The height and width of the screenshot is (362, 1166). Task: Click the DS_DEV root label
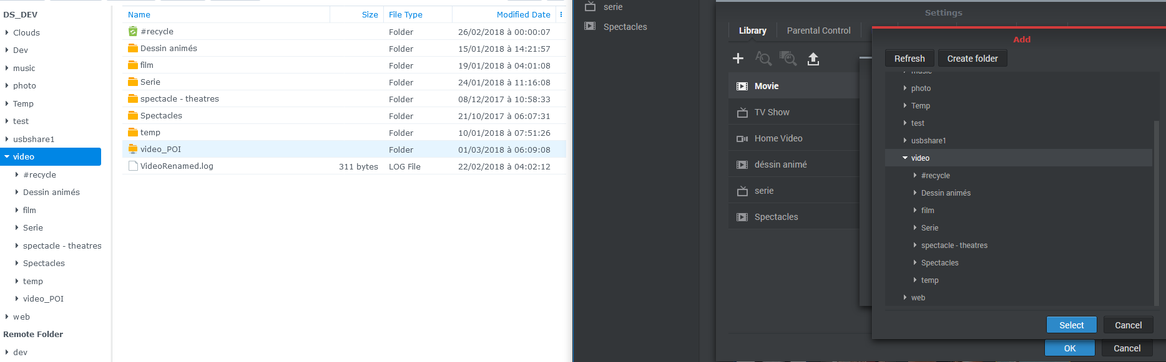click(x=20, y=14)
